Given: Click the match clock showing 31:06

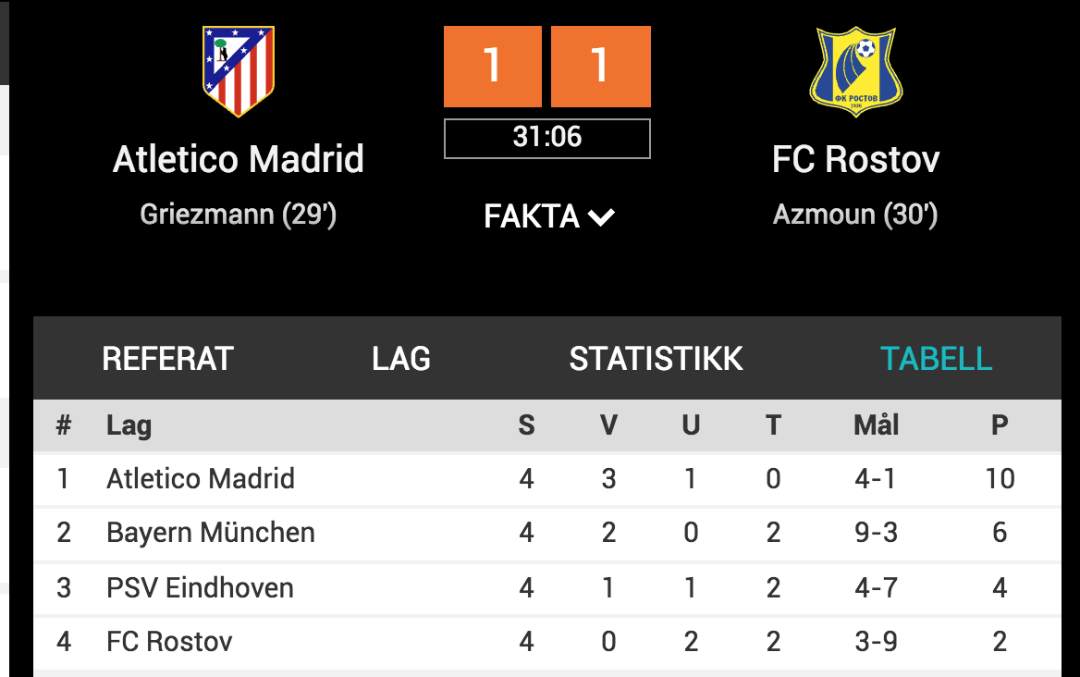Looking at the screenshot, I should pos(546,139).
